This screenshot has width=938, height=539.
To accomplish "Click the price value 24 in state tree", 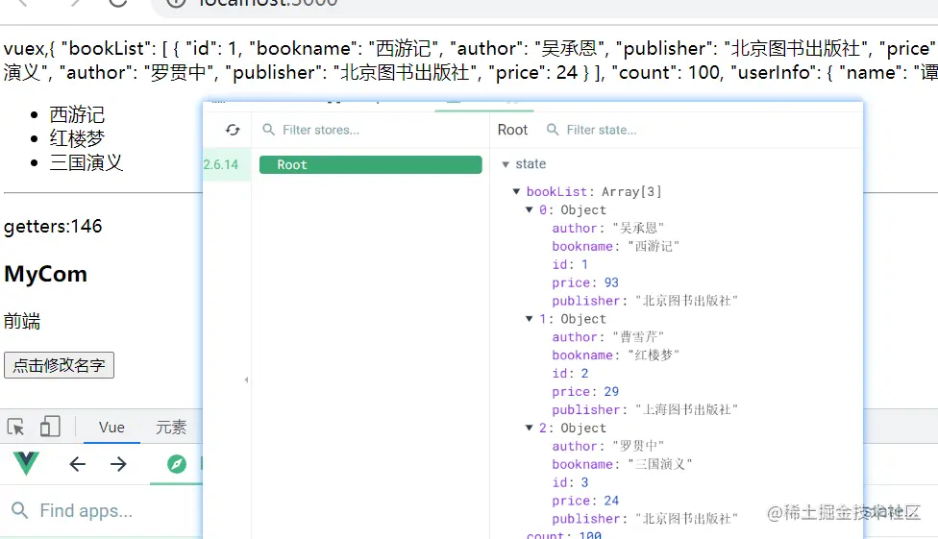I will [611, 501].
